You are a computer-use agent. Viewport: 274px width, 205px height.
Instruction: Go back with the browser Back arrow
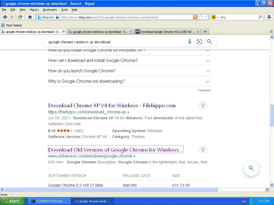5,17
